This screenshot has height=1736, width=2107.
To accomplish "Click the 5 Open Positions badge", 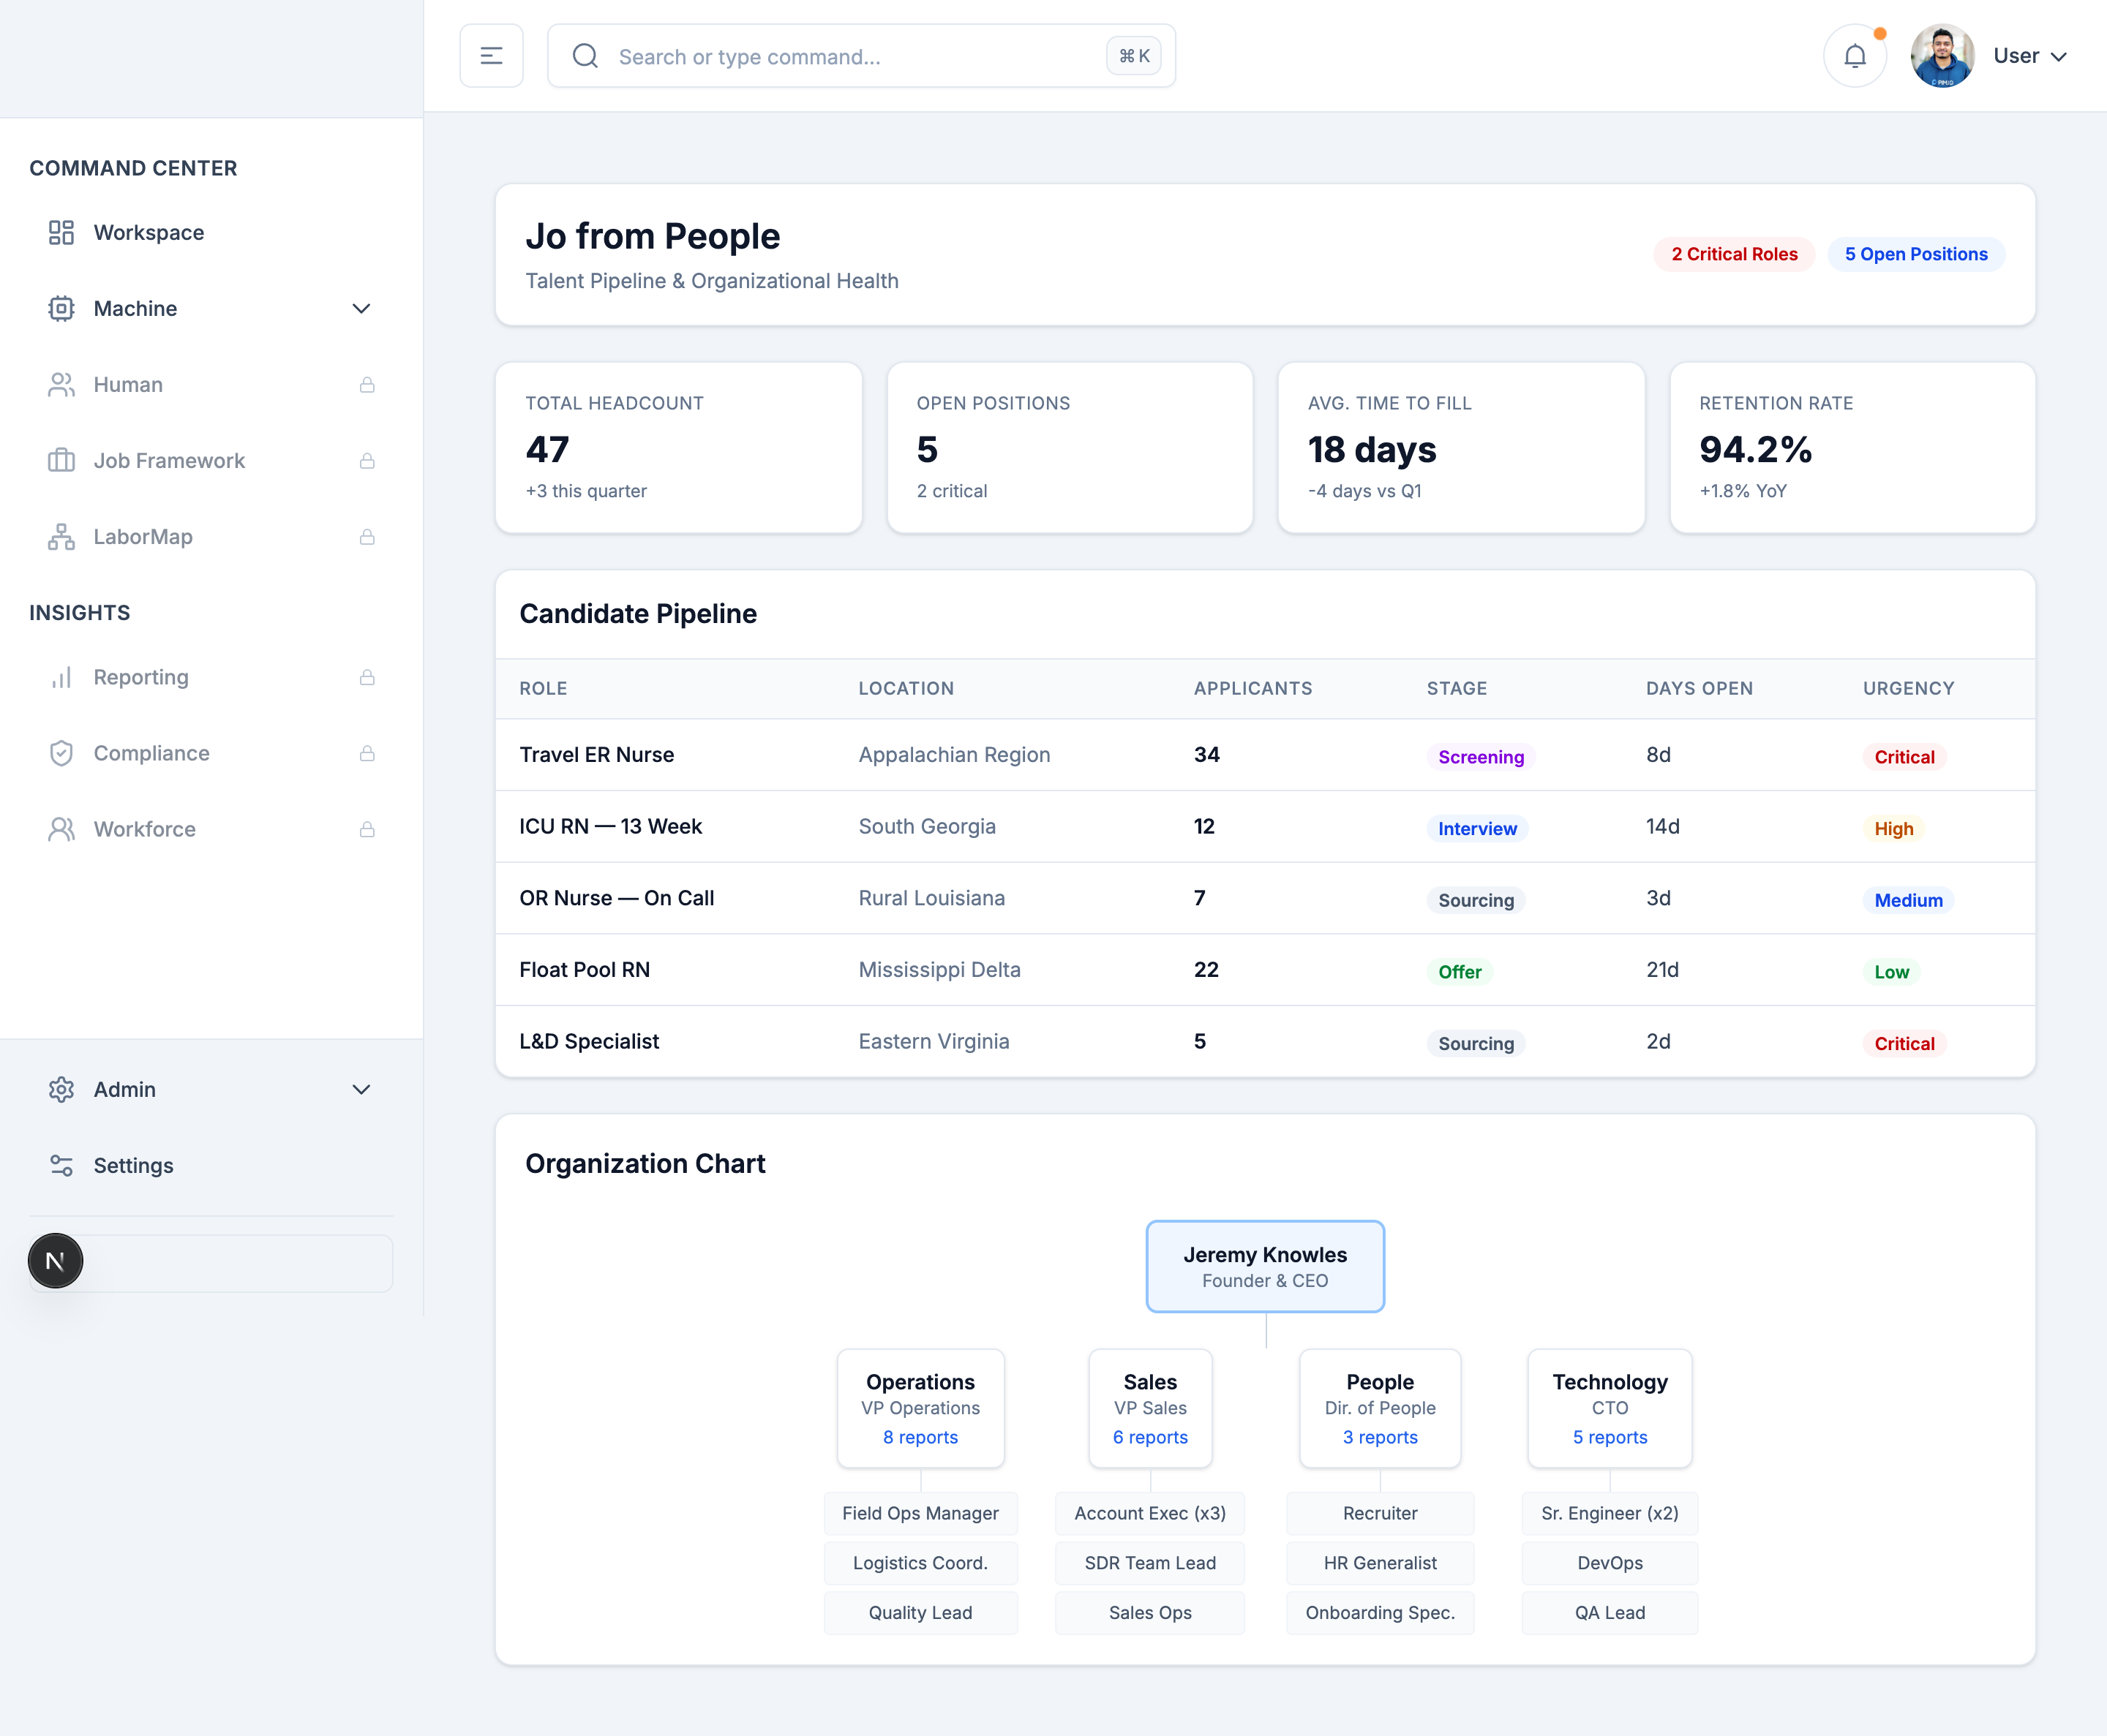I will (1915, 254).
